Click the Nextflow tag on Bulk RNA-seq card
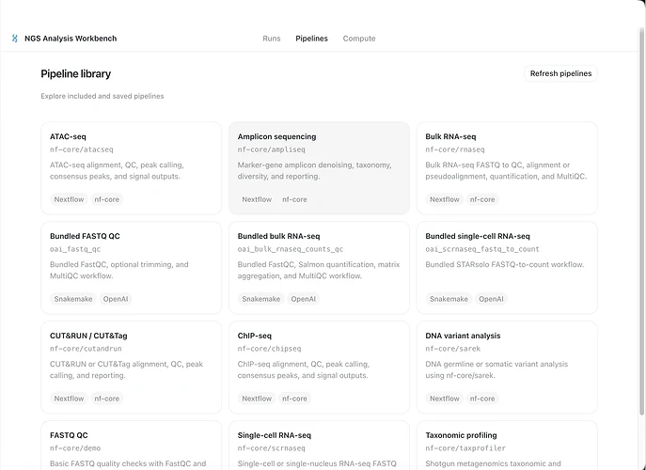The image size is (646, 470). (445, 199)
